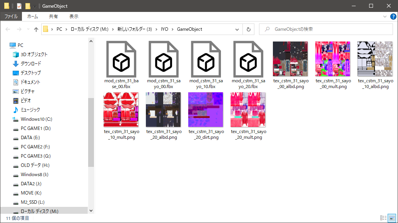Open ピクチャ folder in sidebar
The width and height of the screenshot is (398, 223).
pos(27,91)
